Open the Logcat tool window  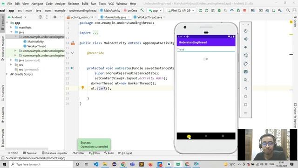point(125,153)
